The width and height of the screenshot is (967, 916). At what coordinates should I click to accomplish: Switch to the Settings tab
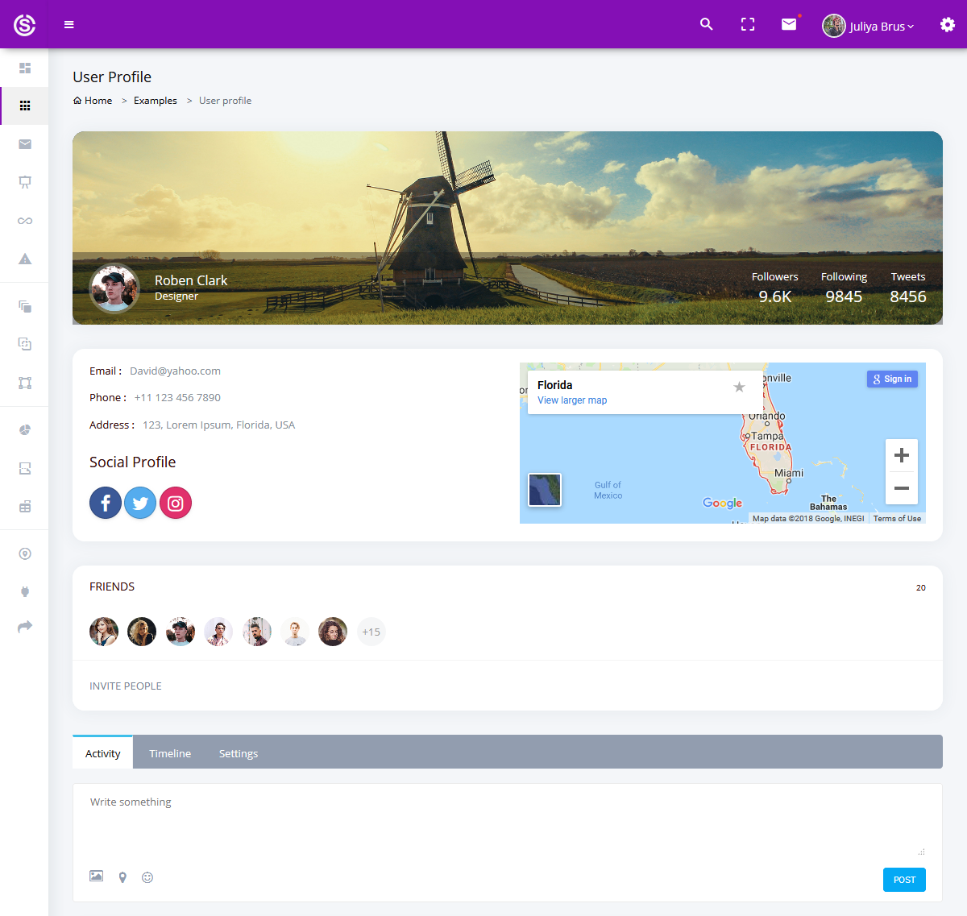[238, 752]
